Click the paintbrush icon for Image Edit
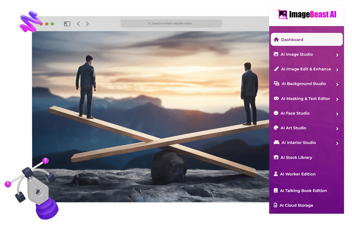The image size is (352, 229). [276, 69]
